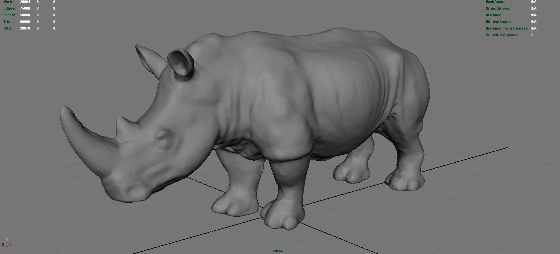Click the Selected Objects HUD label
The height and width of the screenshot is (254, 560).
click(502, 35)
